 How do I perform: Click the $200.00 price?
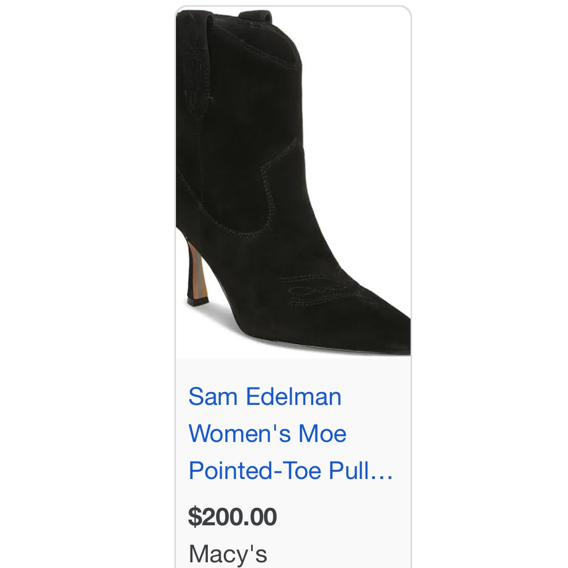[233, 517]
